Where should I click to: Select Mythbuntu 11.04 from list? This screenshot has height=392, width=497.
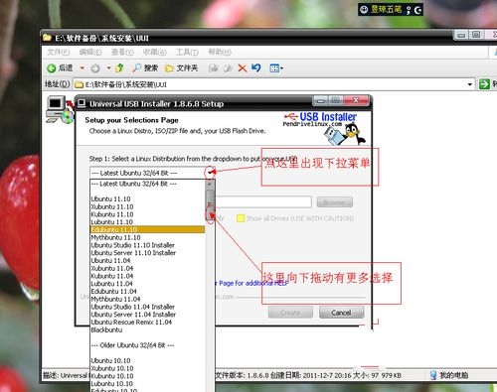(147, 299)
